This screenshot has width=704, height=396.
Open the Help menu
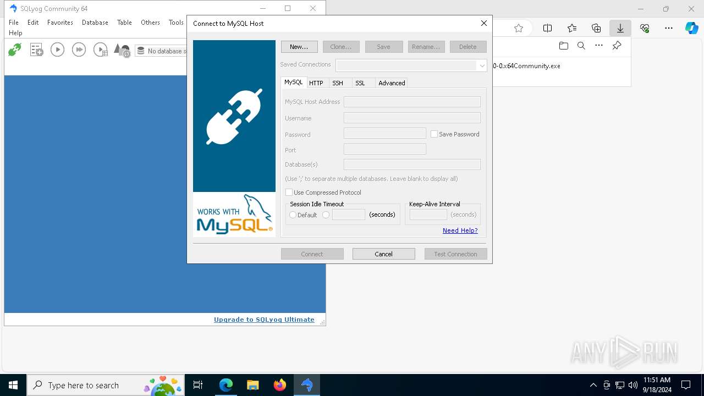[15, 33]
